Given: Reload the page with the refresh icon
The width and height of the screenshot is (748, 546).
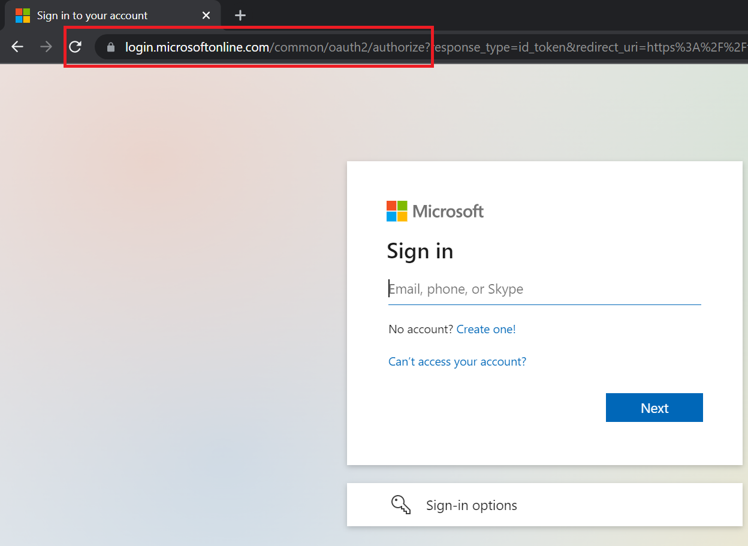Looking at the screenshot, I should tap(75, 47).
